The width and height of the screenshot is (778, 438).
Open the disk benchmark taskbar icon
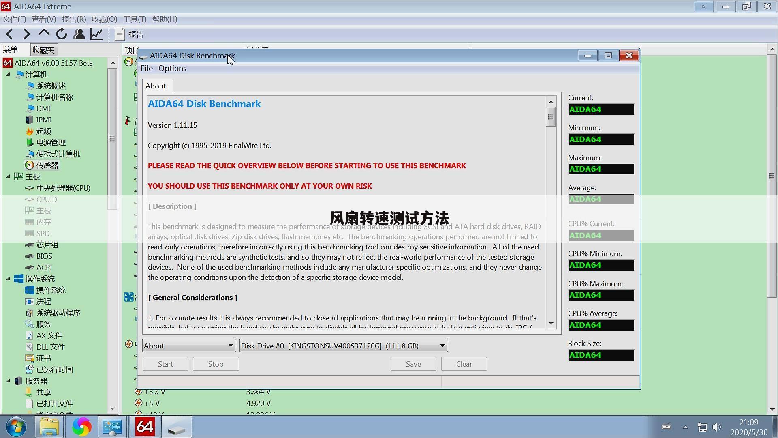point(177,427)
